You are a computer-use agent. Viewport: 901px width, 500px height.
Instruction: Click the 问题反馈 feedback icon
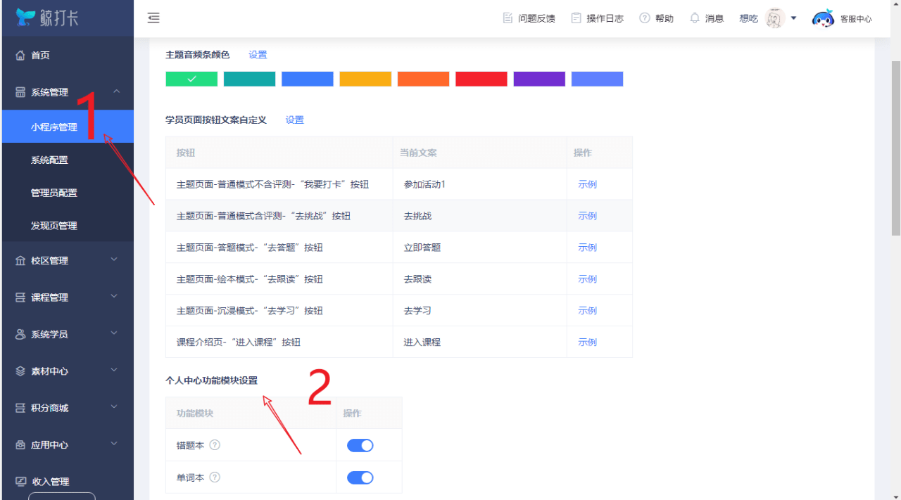[x=508, y=18]
